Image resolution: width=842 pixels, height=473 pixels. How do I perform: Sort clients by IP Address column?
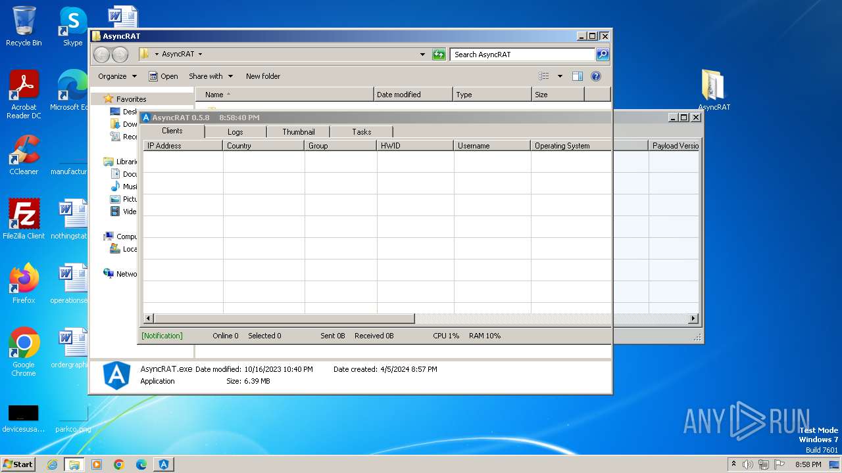click(183, 146)
